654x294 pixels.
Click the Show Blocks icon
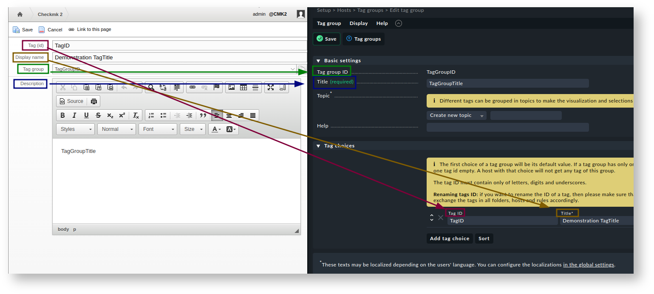[x=283, y=87]
